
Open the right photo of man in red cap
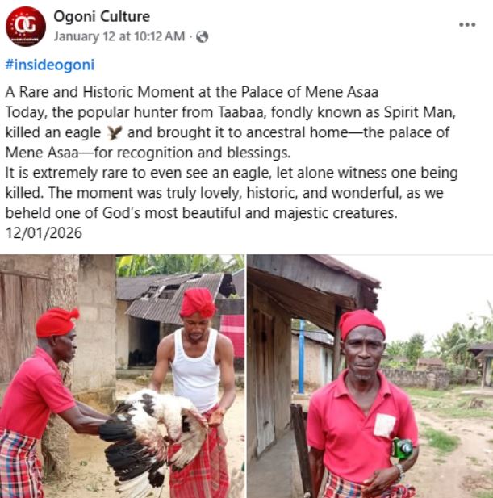[370, 376]
